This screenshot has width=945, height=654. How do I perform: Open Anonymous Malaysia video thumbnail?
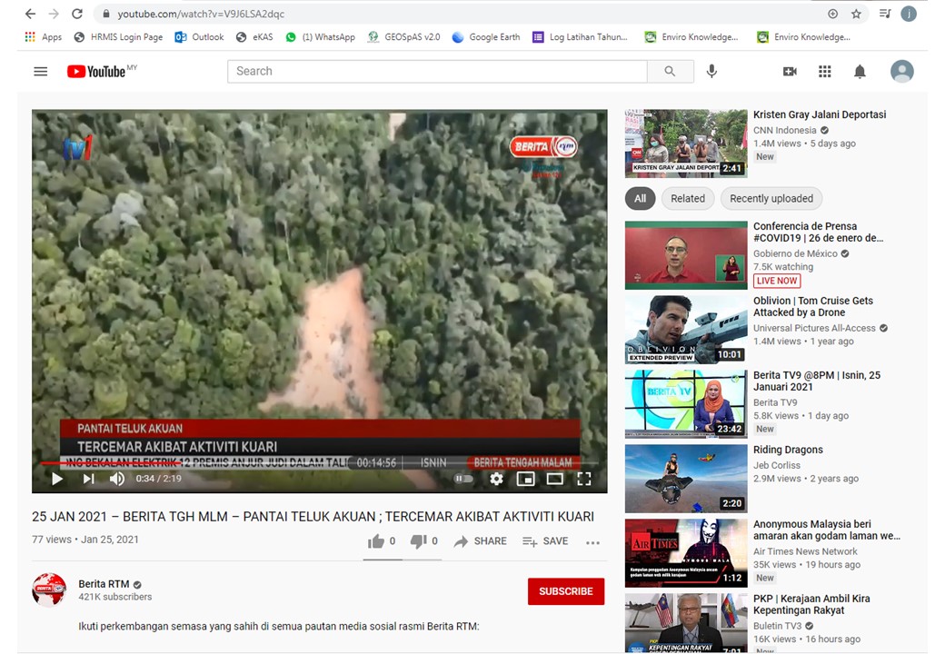(x=686, y=553)
